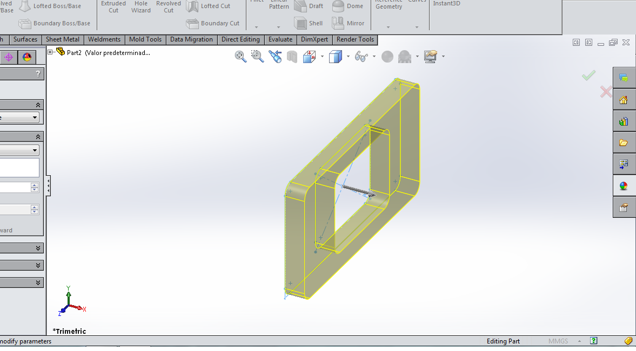The width and height of the screenshot is (636, 351).
Task: Open the Design Library task pane
Action: click(624, 121)
